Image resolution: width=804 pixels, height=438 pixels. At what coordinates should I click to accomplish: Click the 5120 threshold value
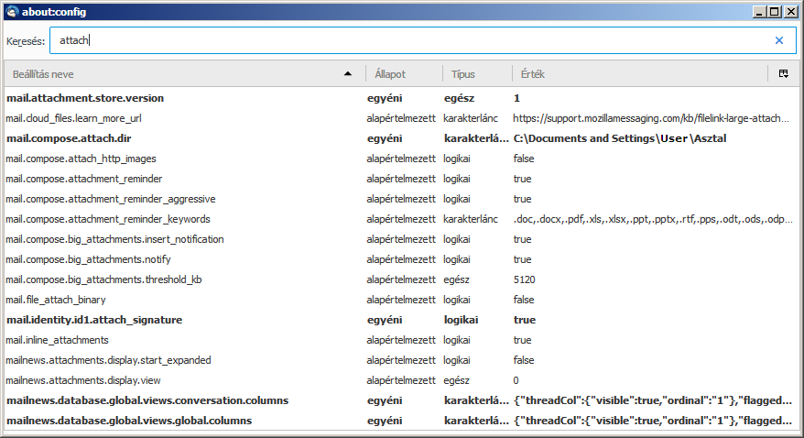(x=524, y=279)
